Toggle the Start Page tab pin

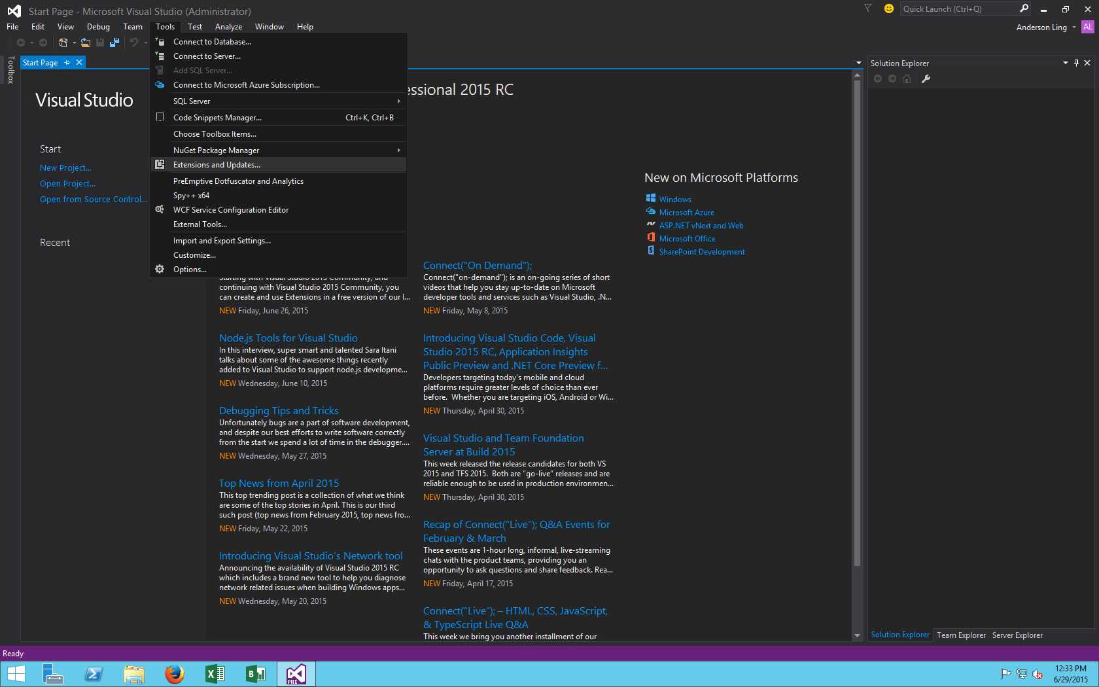tap(67, 63)
